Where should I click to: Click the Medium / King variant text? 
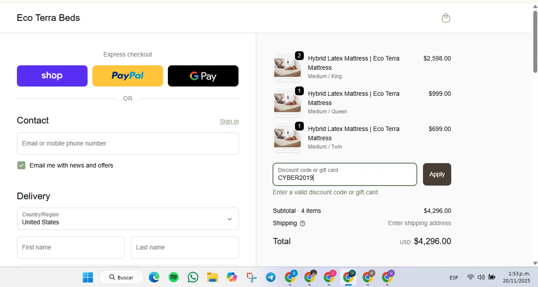coord(325,76)
